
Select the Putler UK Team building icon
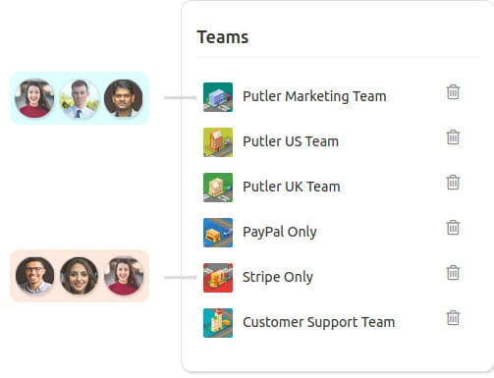(218, 188)
